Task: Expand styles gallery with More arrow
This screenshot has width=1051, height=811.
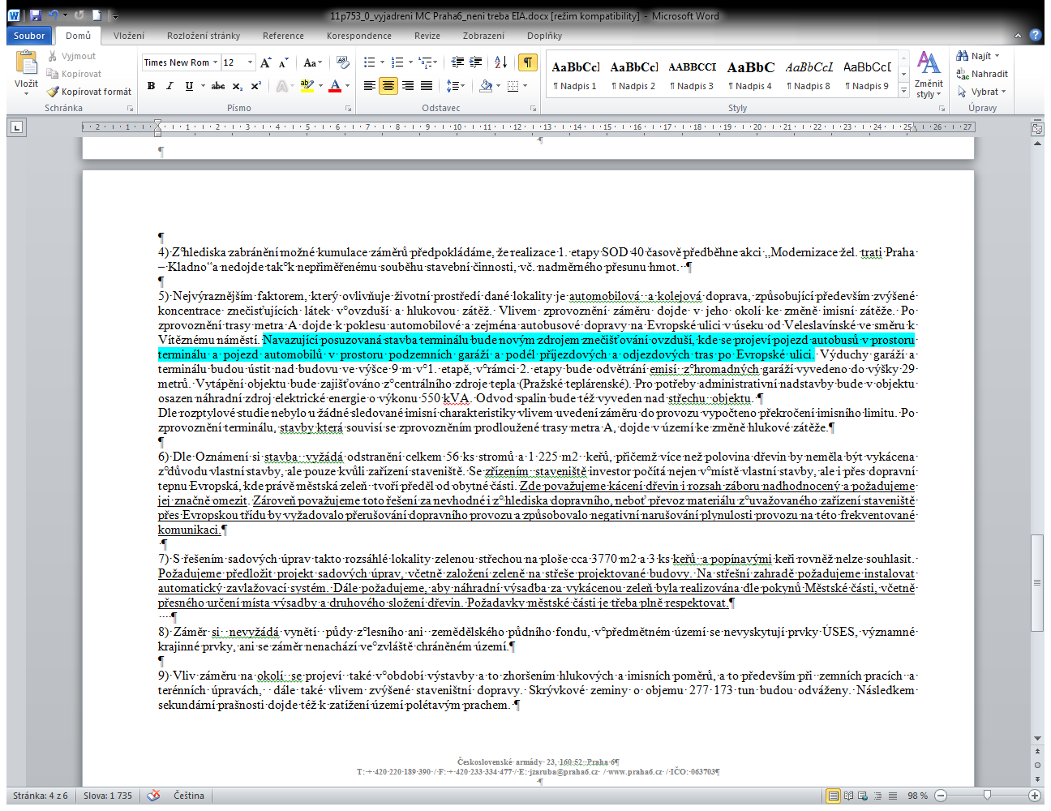Action: coord(904,92)
